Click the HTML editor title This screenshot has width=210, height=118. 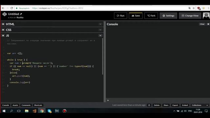coord(10,24)
